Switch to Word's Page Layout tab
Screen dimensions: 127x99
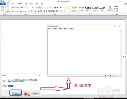(x=20, y=4)
